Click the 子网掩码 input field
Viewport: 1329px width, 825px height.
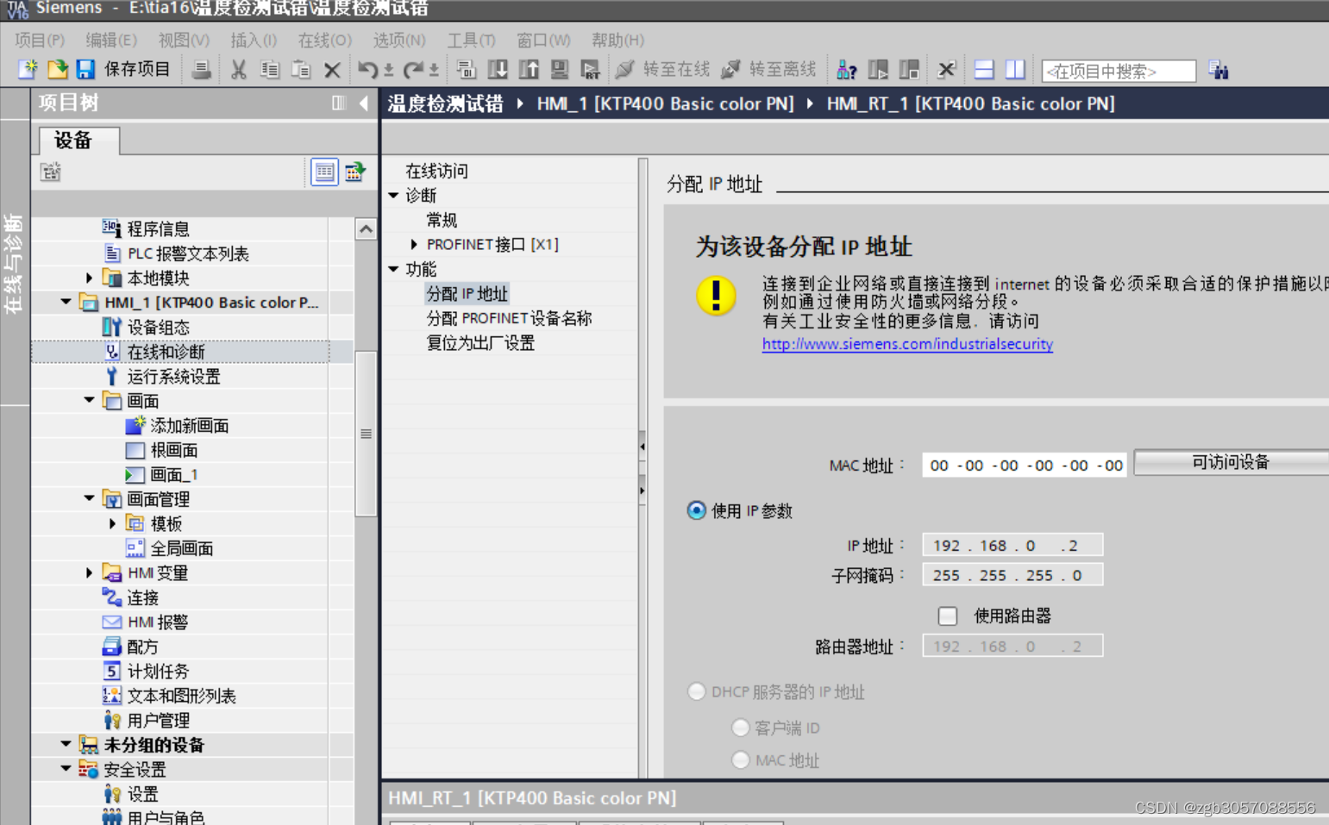1012,575
